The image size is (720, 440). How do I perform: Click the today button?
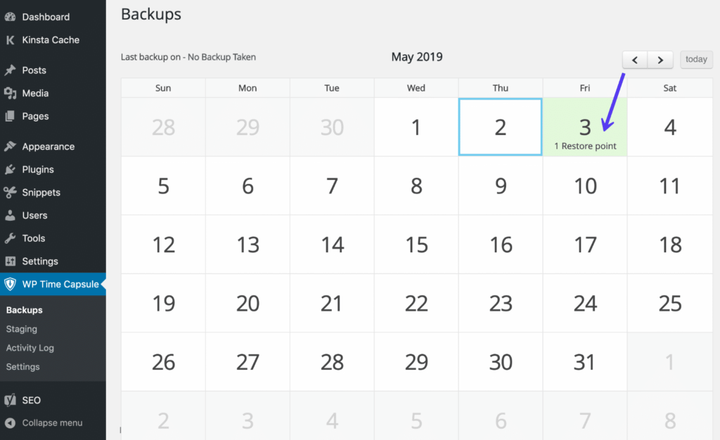coord(696,60)
